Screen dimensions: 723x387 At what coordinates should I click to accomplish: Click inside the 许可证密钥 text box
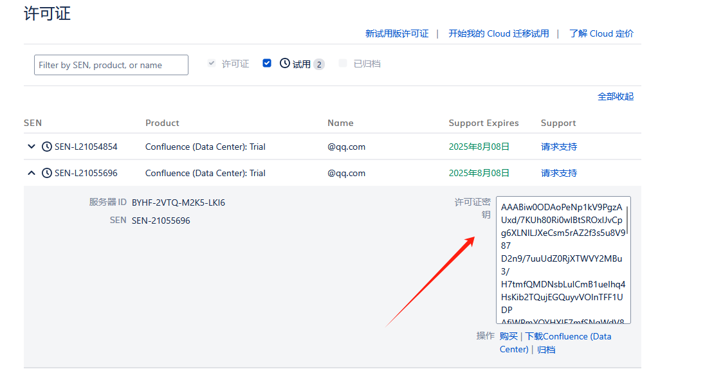pyautogui.click(x=563, y=260)
